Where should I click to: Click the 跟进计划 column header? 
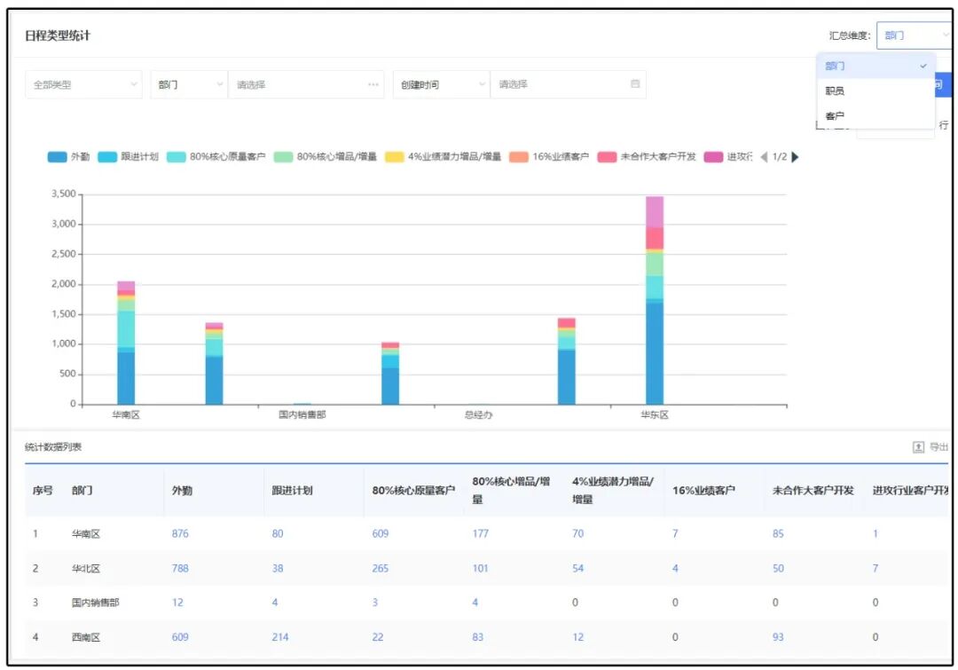[x=292, y=490]
